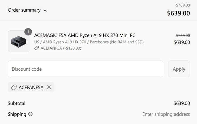The image size is (197, 124).
Task: Click the header total price $639.00
Action: click(178, 13)
